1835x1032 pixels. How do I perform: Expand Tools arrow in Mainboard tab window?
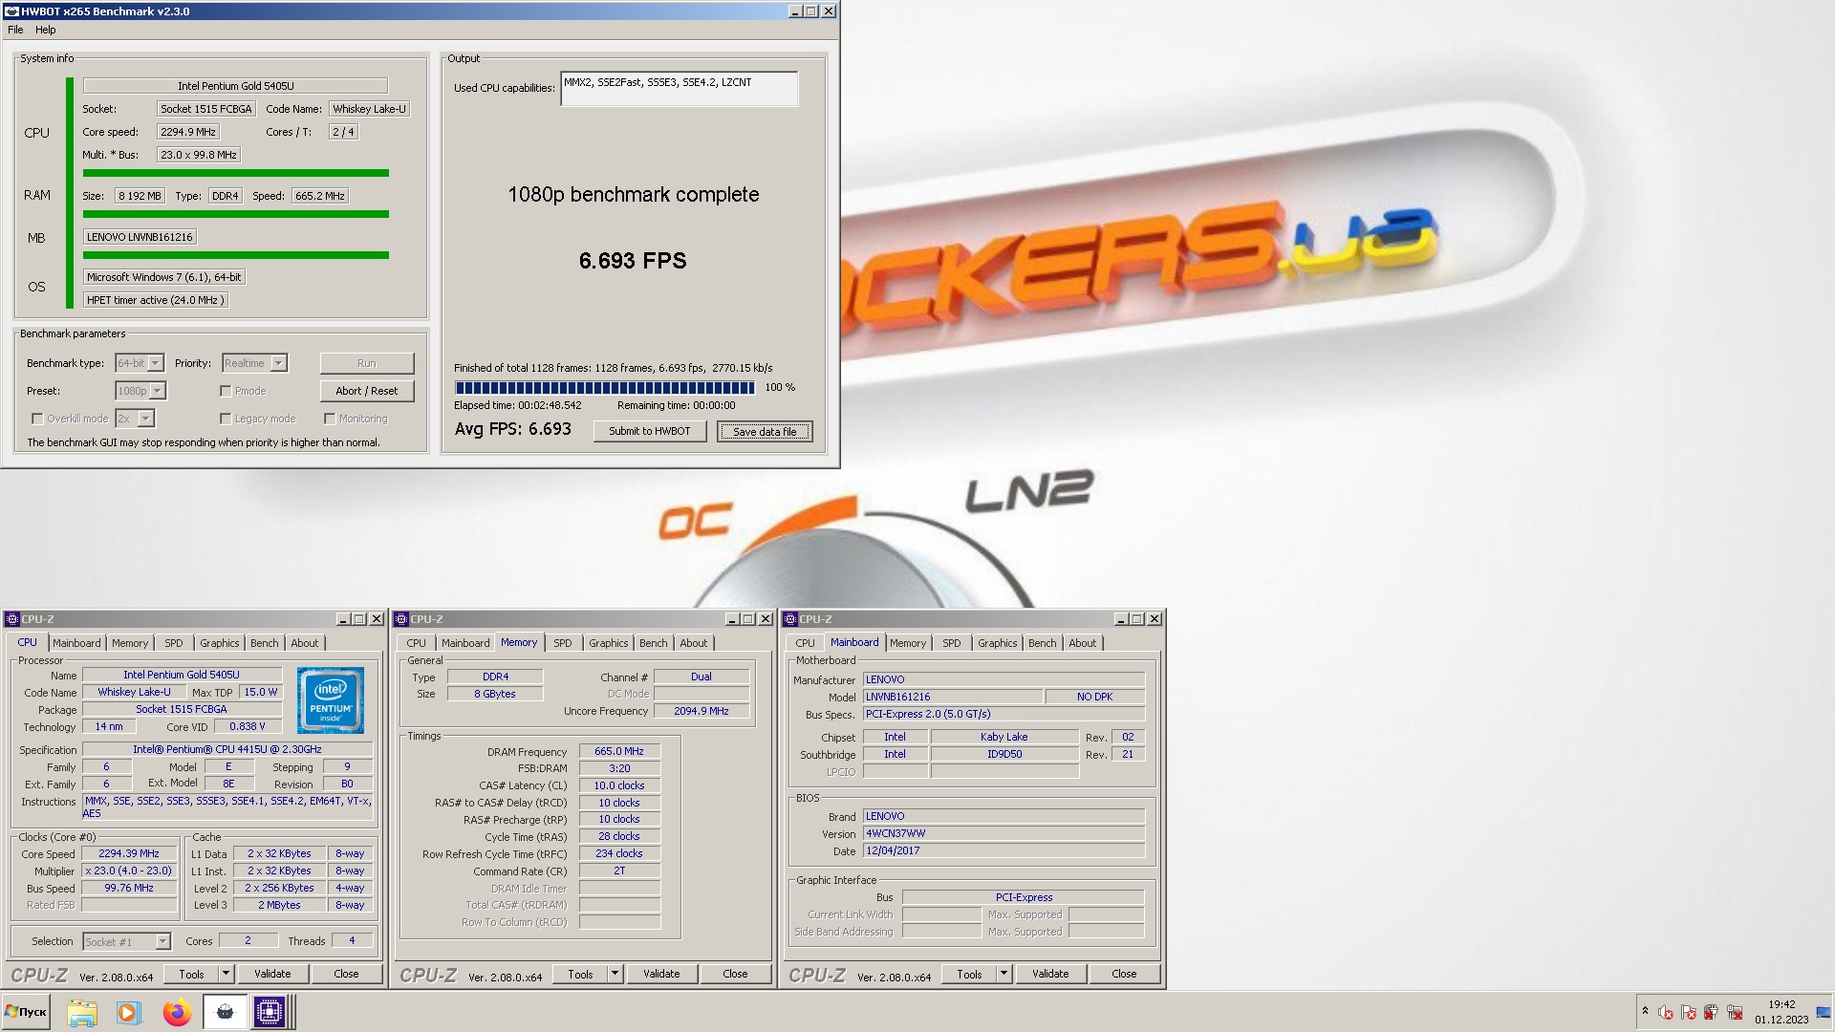click(x=1004, y=974)
